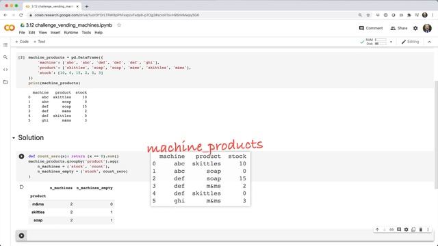Viewport: 438px width, 246px height.
Task: Click the RAM usage bar
Action: pos(381,40)
